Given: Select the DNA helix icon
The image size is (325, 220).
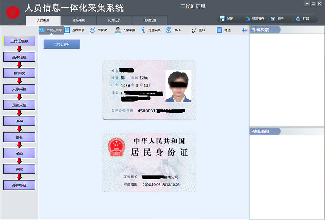Looking at the screenshot, I should point(168,30).
